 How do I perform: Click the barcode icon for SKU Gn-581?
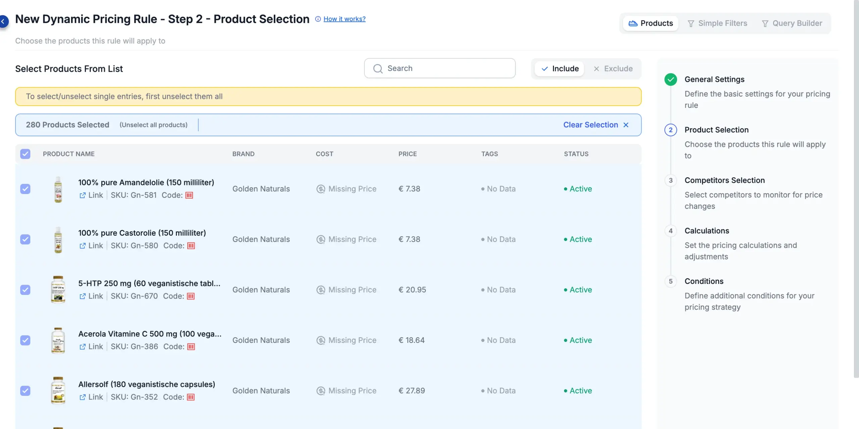pyautogui.click(x=189, y=195)
